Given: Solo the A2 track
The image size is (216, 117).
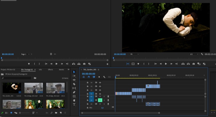Looking at the screenshot, I should click(104, 96).
